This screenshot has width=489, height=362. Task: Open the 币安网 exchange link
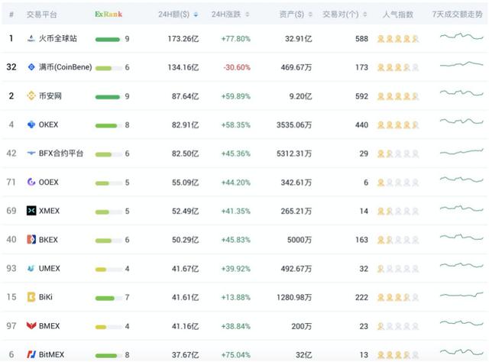[x=50, y=95]
